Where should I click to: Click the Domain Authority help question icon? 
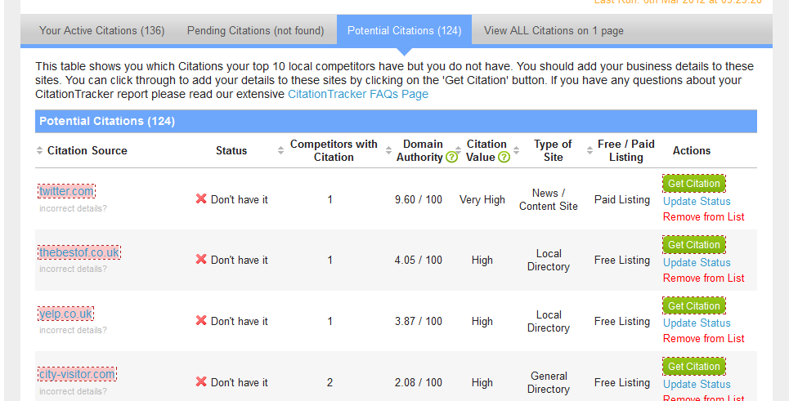pyautogui.click(x=451, y=158)
